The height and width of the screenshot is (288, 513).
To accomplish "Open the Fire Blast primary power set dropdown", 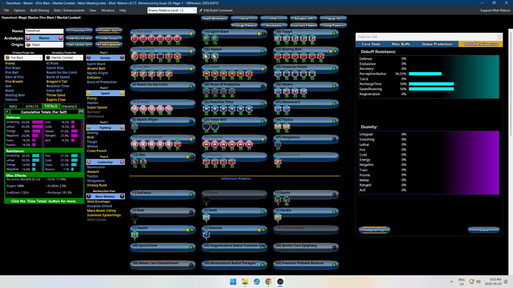I will point(23,58).
